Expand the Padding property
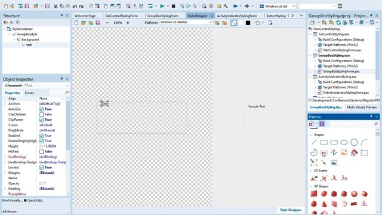The image size is (382, 215). (x=5, y=189)
